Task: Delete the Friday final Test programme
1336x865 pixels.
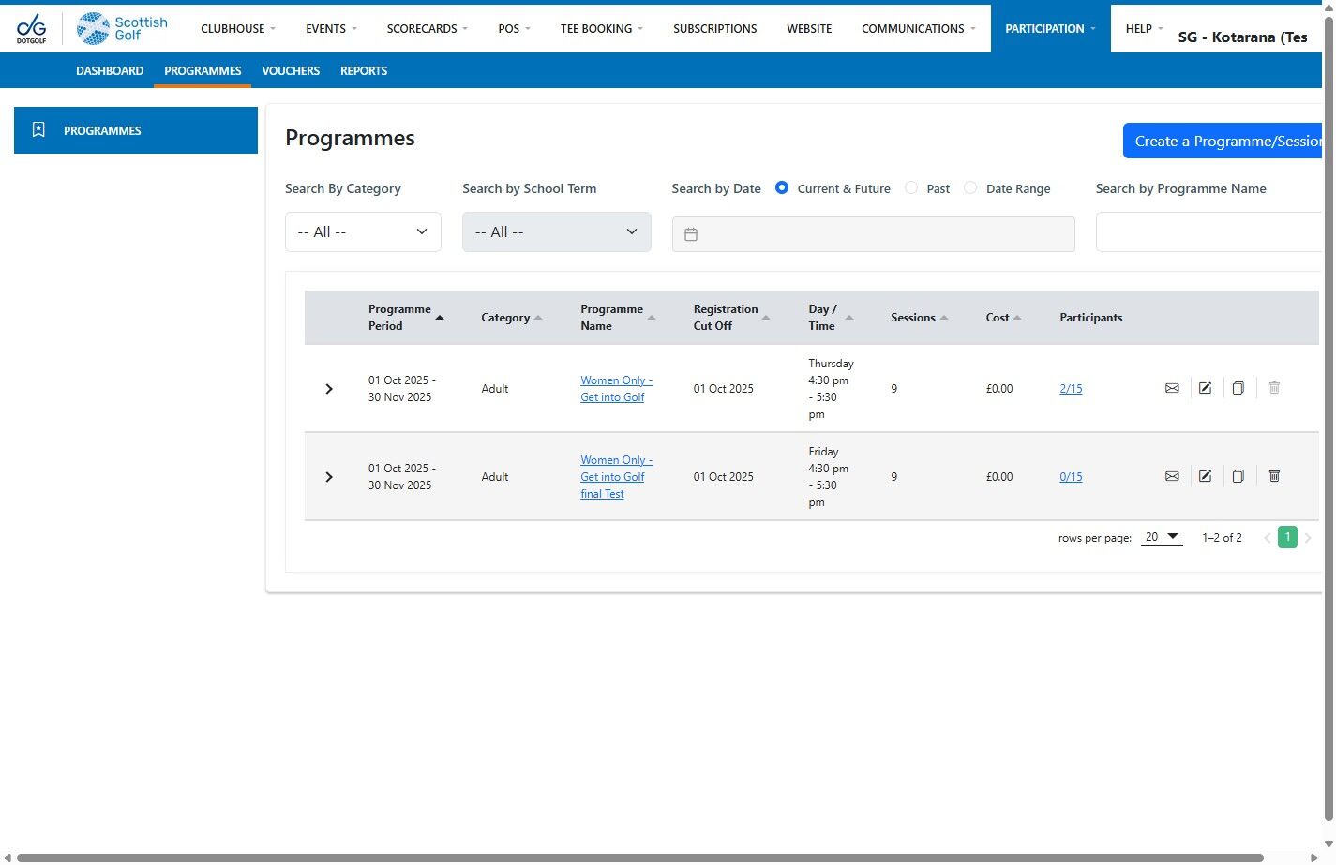Action: pyautogui.click(x=1274, y=476)
